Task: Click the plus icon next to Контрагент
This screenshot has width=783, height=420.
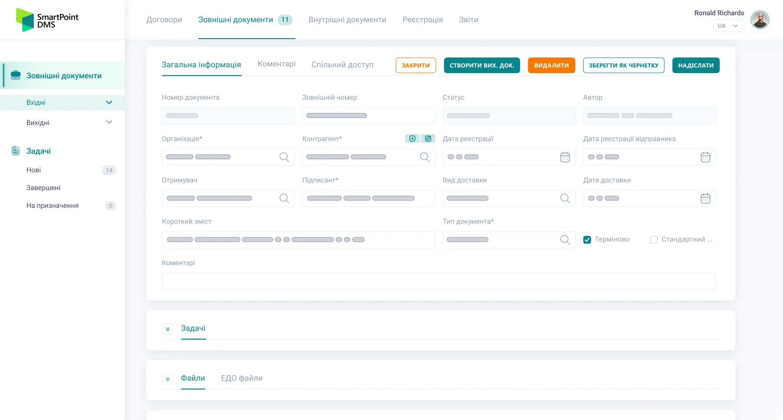Action: 412,138
